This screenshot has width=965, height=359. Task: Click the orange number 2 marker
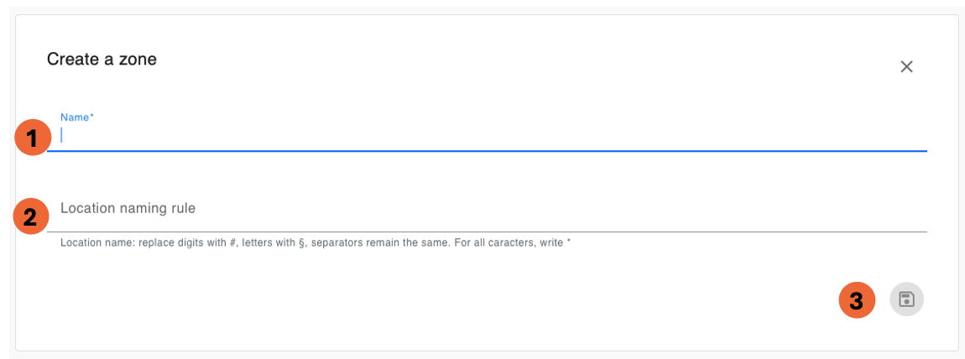tap(31, 216)
